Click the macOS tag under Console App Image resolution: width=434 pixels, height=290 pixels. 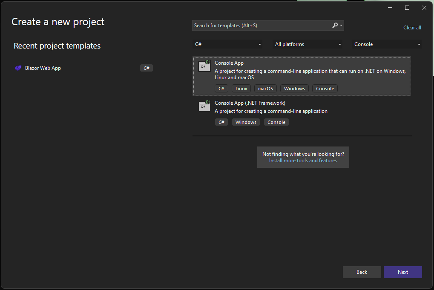click(265, 89)
